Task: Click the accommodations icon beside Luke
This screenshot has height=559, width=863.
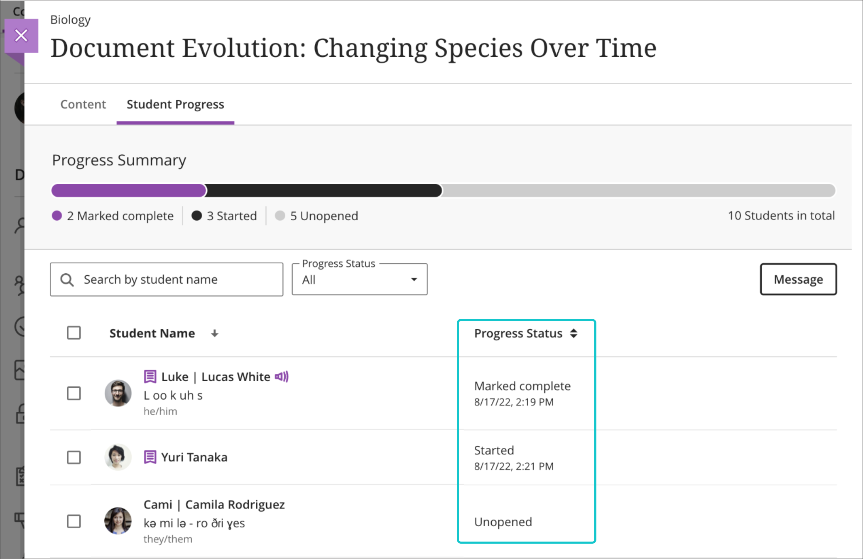Action: (150, 377)
